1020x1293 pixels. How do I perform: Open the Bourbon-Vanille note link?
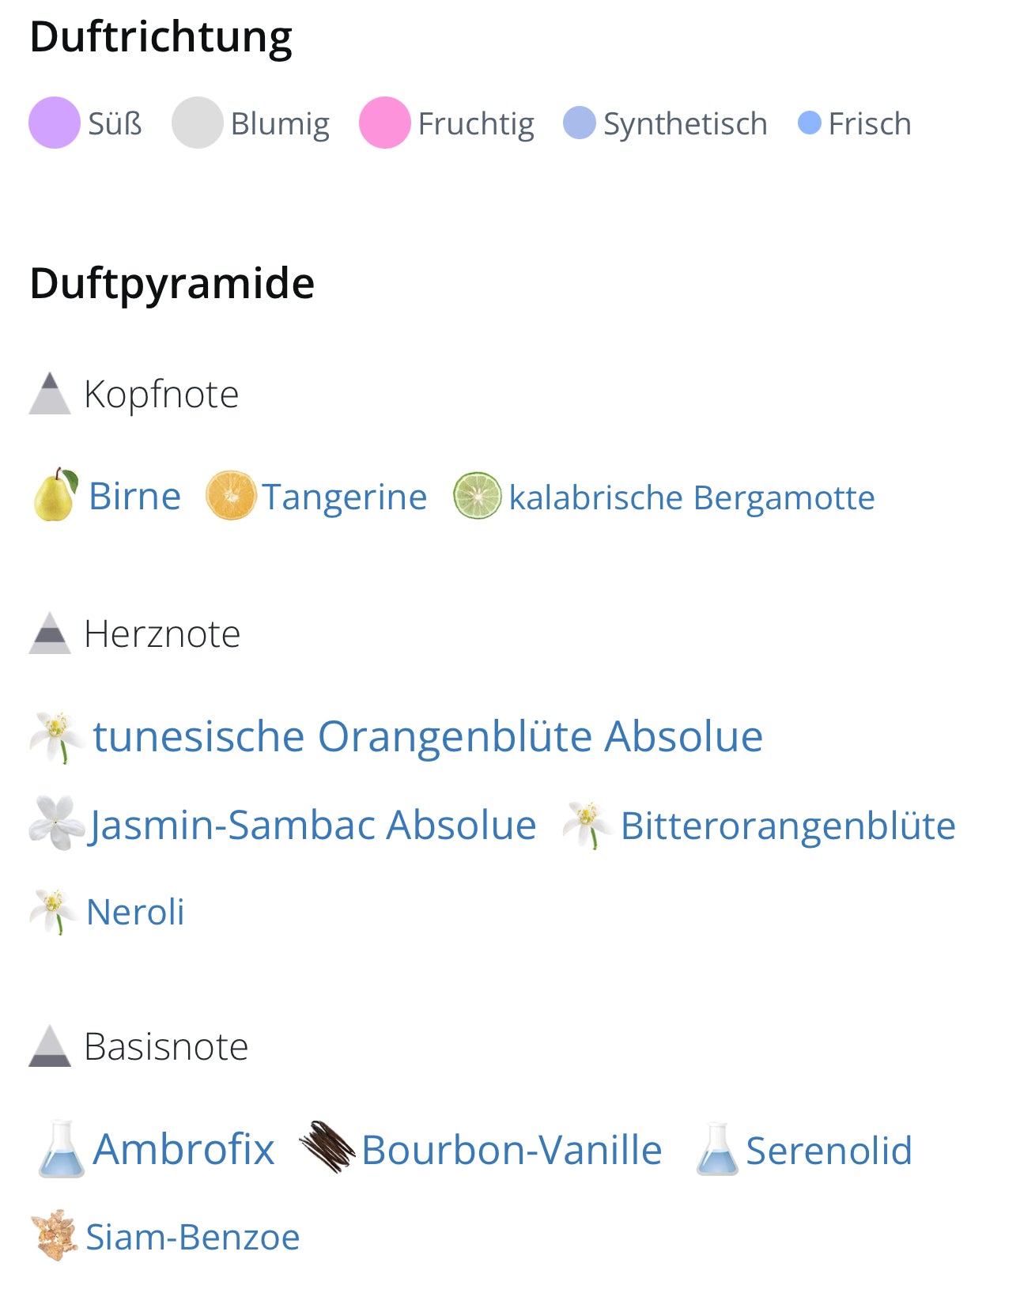pos(512,1149)
